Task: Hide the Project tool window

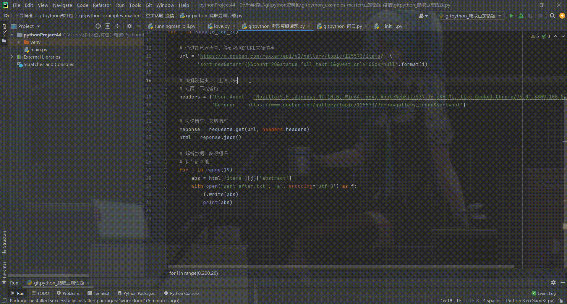Action: pos(139,26)
